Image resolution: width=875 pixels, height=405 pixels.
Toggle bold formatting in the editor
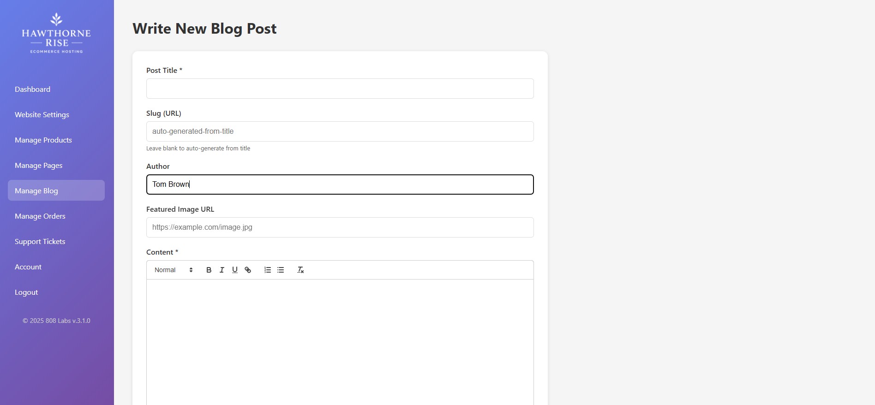209,270
